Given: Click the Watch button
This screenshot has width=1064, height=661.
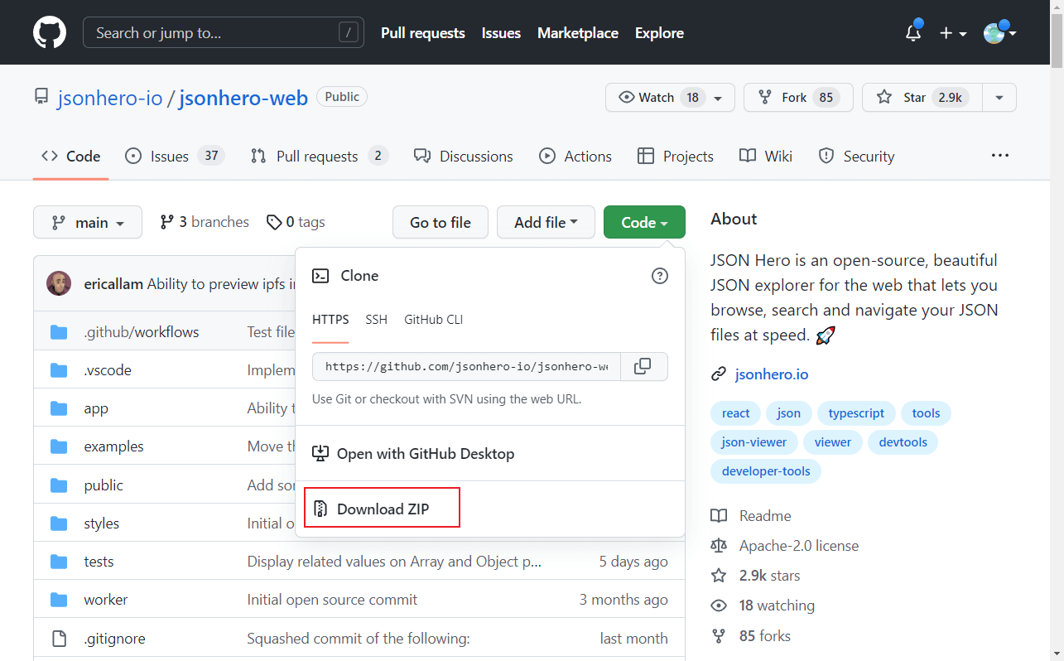Looking at the screenshot, I should pos(659,98).
